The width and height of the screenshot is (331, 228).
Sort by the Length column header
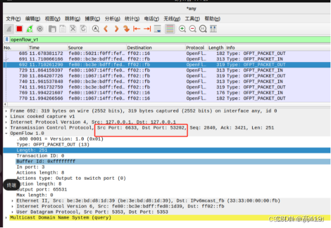click(217, 48)
